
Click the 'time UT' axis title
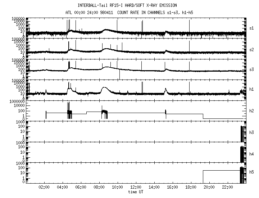[x=136, y=192]
